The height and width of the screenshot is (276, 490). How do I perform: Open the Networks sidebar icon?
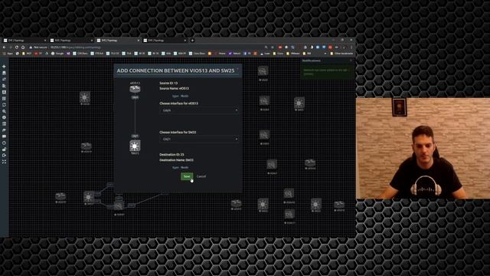point(4,79)
